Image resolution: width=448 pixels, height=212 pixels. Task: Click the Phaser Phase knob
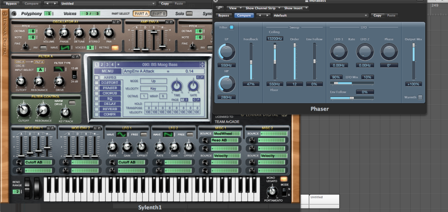(x=389, y=52)
